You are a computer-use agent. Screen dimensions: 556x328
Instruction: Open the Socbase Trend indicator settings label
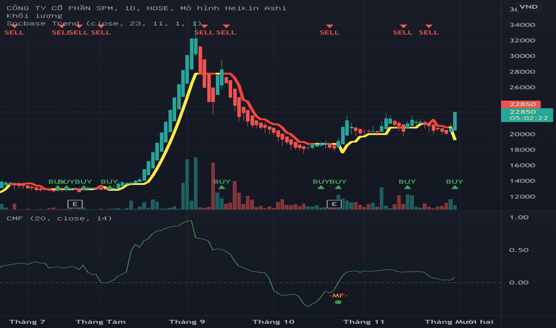pyautogui.click(x=45, y=23)
